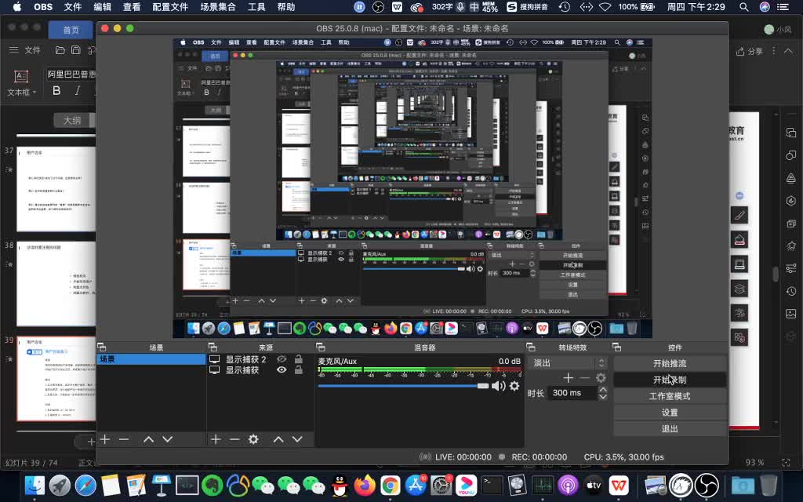
Task: Open Terminal from the Dock
Action: point(492,485)
